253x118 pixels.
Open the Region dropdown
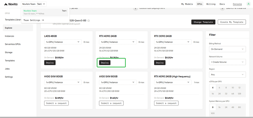(227, 74)
